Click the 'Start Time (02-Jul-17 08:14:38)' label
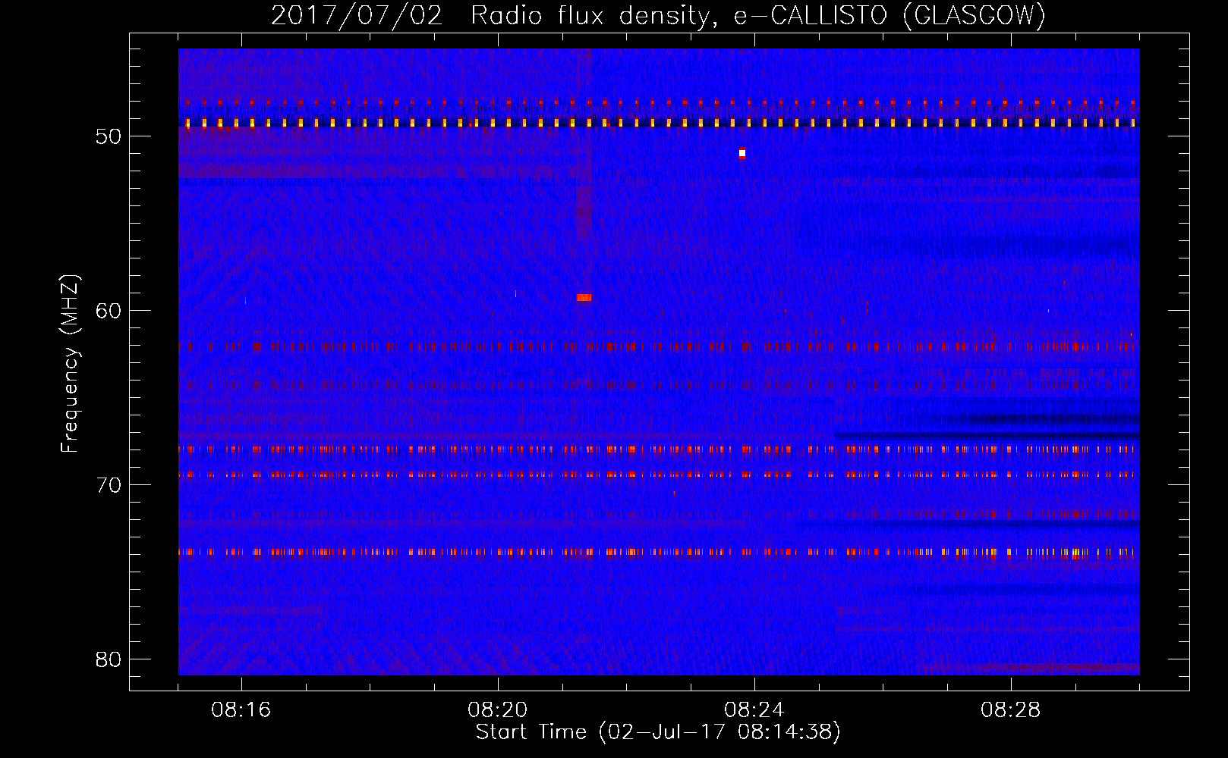Viewport: 1228px width, 758px height. coord(658,732)
